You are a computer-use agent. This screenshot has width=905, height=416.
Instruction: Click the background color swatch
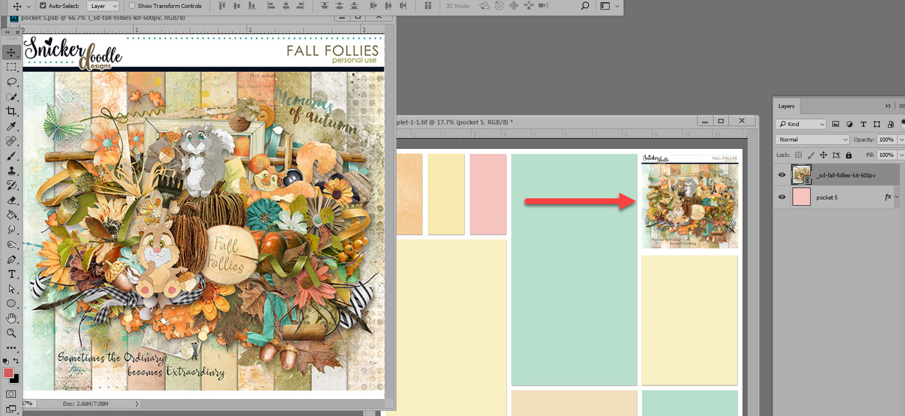[x=16, y=380]
